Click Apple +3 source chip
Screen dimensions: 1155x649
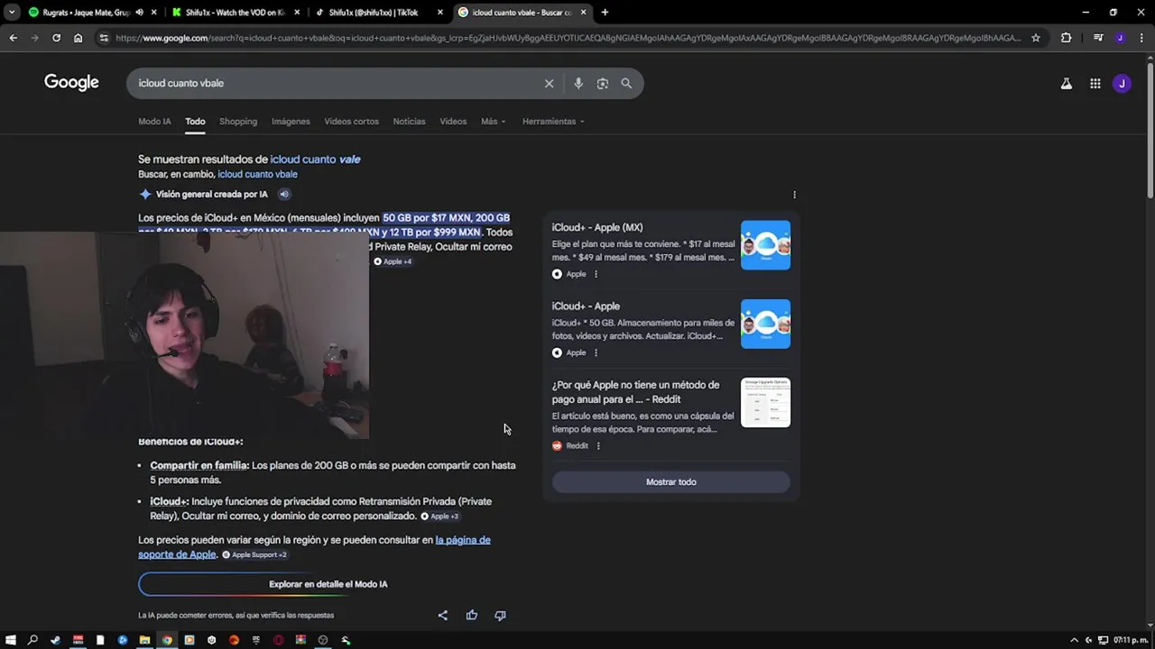point(439,516)
